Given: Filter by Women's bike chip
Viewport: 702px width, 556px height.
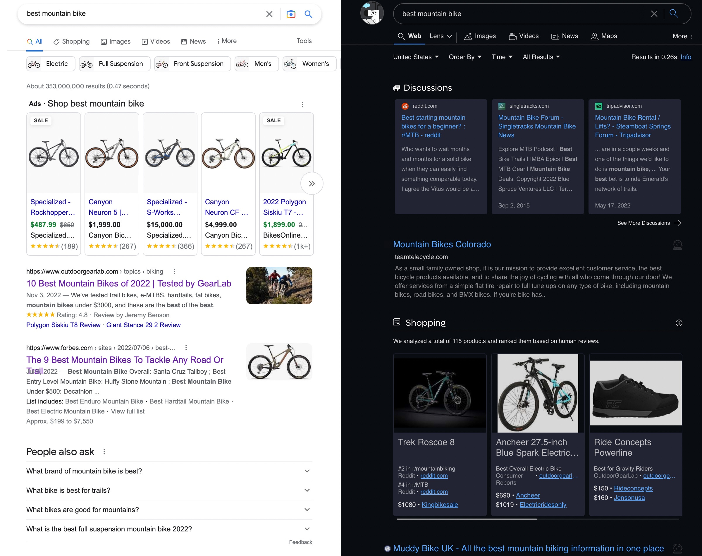Looking at the screenshot, I should pos(309,64).
